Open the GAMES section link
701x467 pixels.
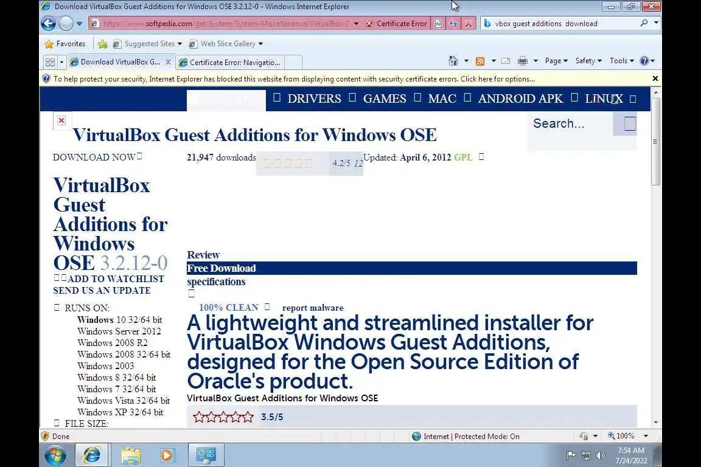click(385, 99)
